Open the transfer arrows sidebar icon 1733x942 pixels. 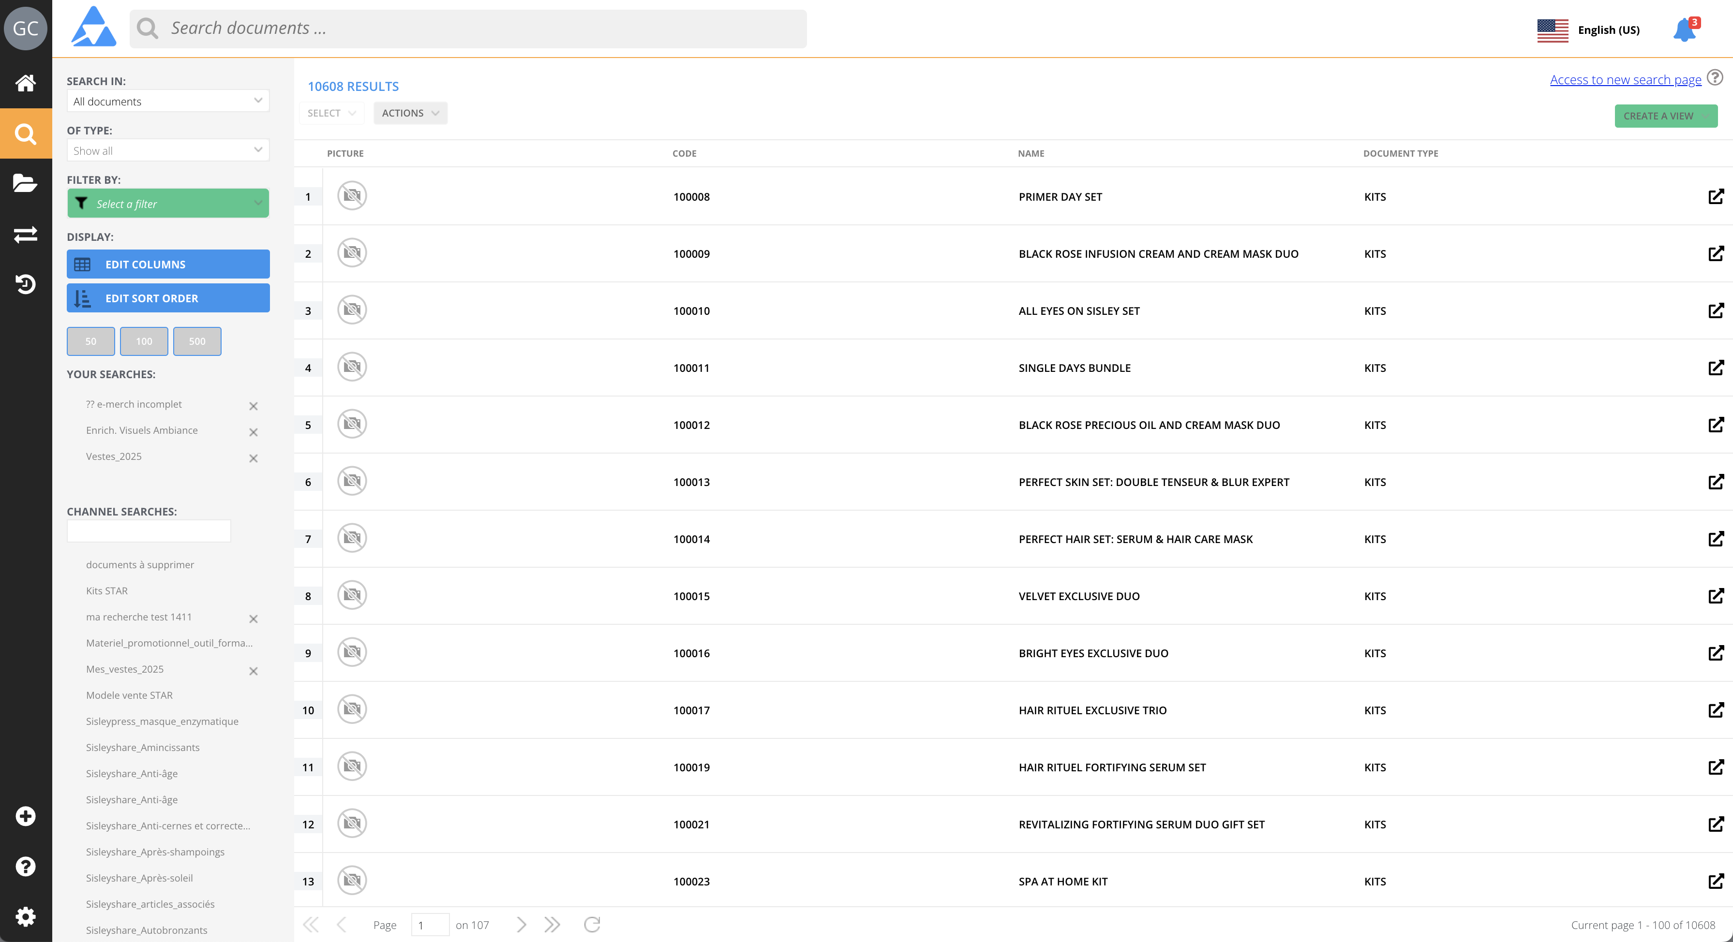click(x=26, y=235)
